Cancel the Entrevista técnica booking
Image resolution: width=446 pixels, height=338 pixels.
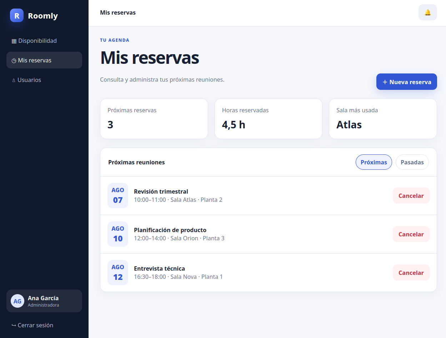[411, 273]
